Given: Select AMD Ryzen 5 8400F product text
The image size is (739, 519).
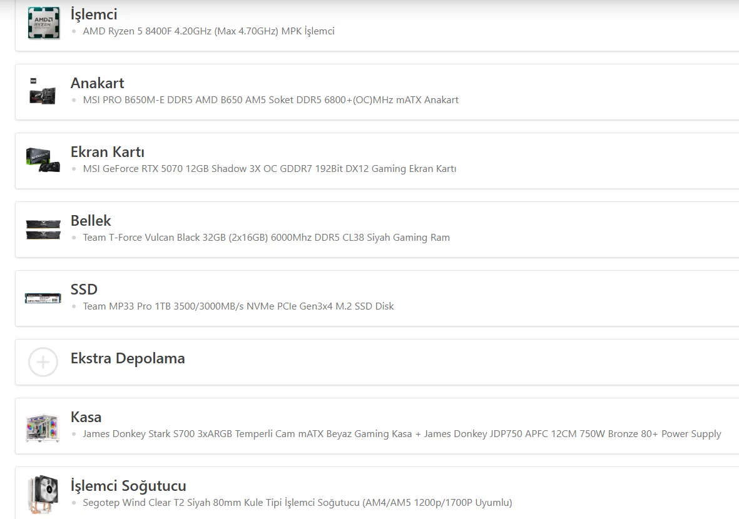Looking at the screenshot, I should point(209,31).
